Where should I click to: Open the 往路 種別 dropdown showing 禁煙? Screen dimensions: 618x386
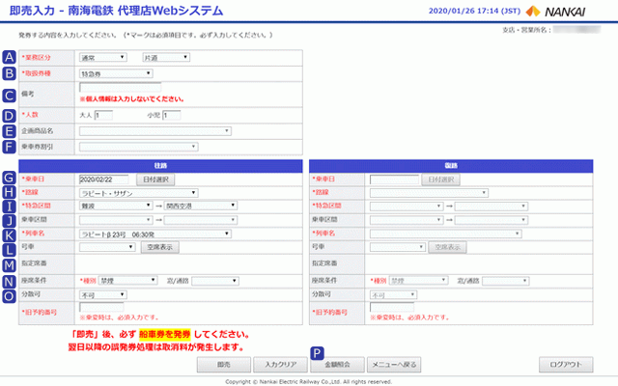pos(128,281)
